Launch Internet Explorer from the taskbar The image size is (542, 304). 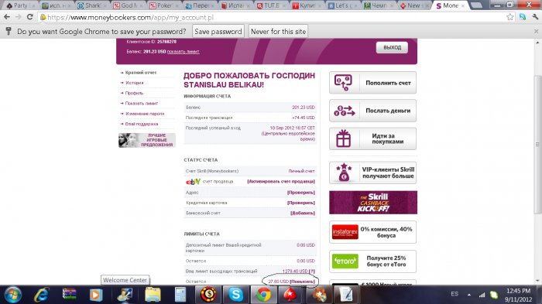point(41,295)
